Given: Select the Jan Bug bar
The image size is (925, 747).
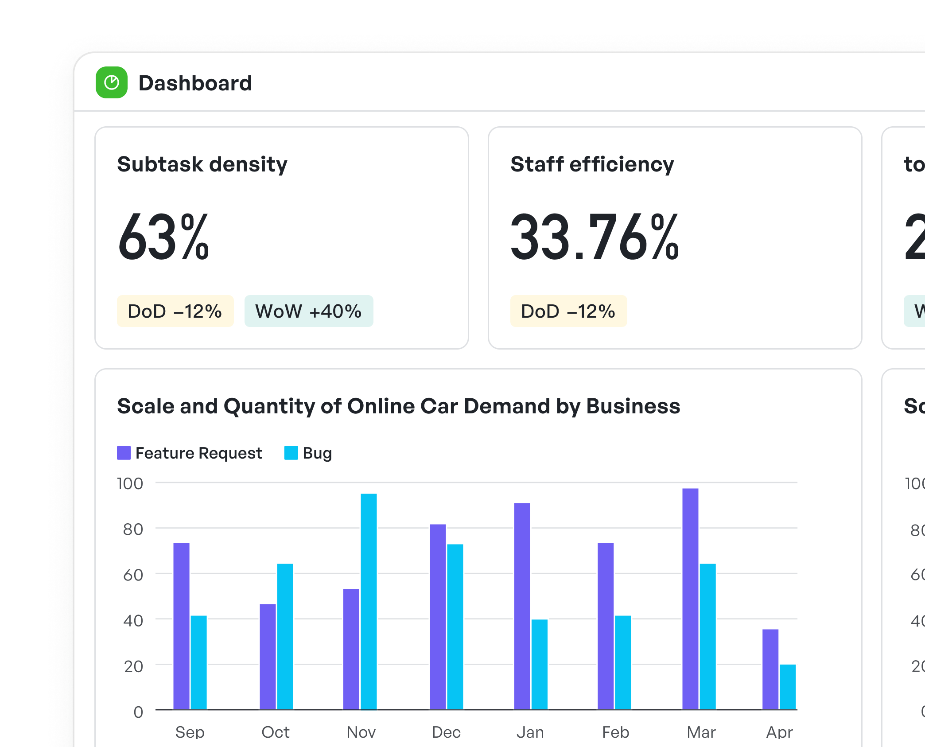Looking at the screenshot, I should [540, 664].
